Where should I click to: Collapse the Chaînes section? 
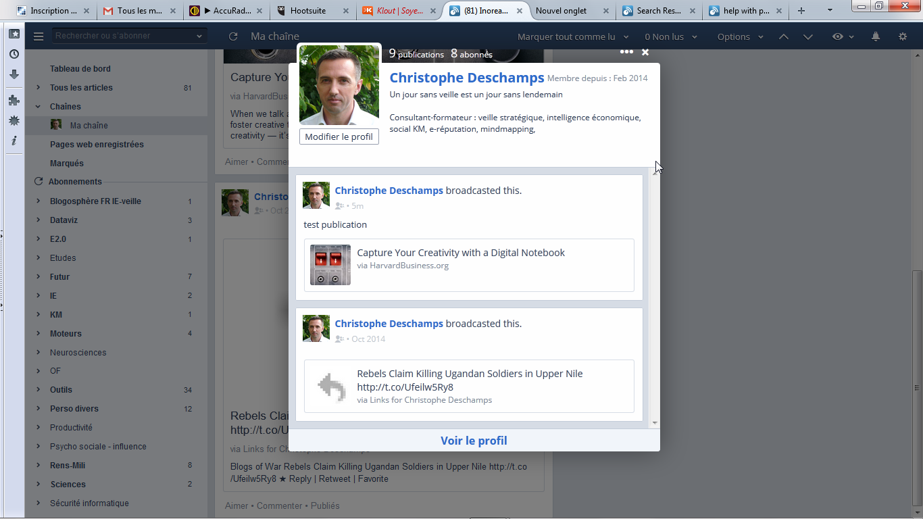[x=39, y=106]
